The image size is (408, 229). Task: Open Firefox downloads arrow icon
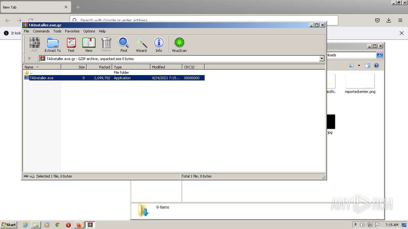click(x=389, y=20)
